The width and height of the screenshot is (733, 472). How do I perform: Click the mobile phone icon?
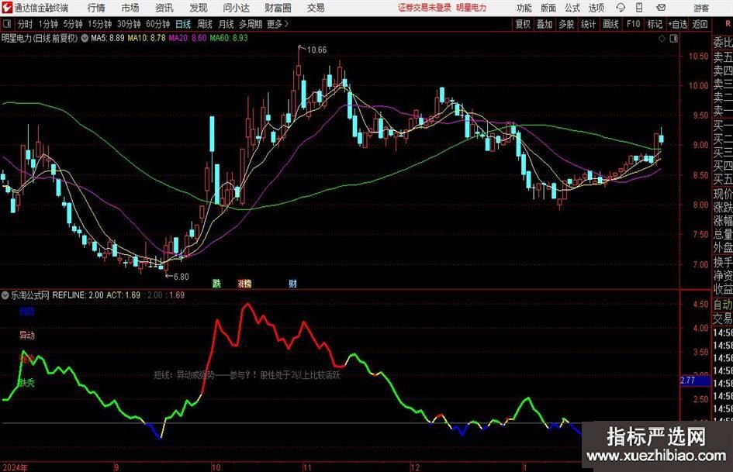639,8
